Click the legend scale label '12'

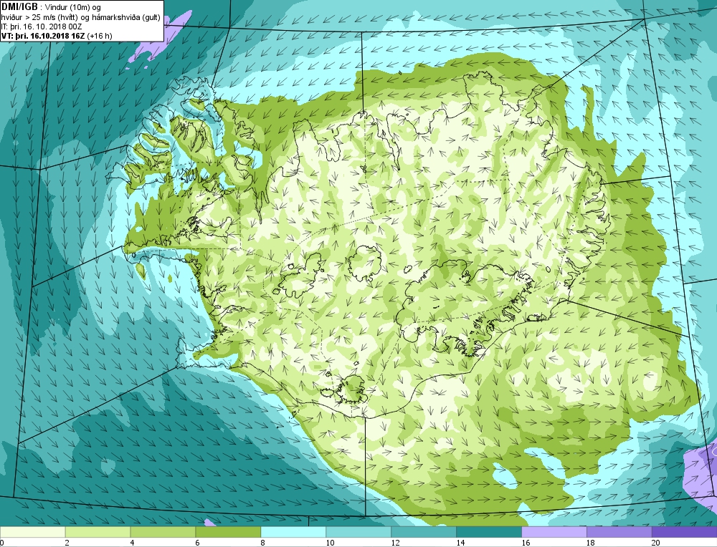tap(395, 543)
